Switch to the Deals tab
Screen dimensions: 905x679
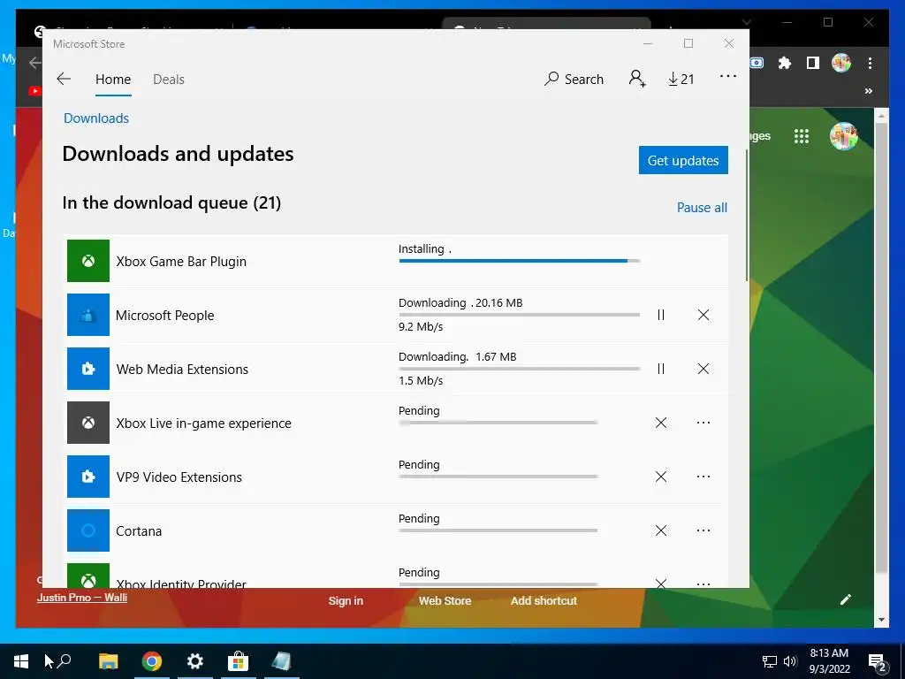tap(169, 79)
